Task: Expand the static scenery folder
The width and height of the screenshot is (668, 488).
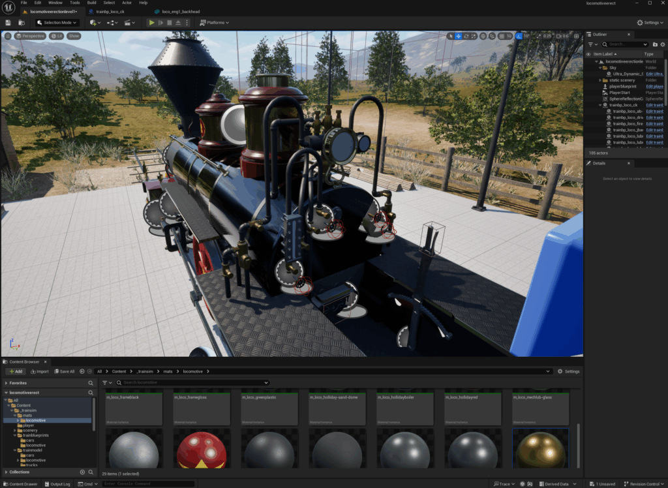Action: [x=600, y=80]
